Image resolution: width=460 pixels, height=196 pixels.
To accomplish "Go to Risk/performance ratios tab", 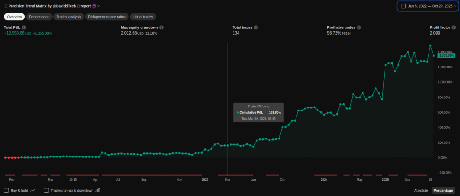I will 106,17.
